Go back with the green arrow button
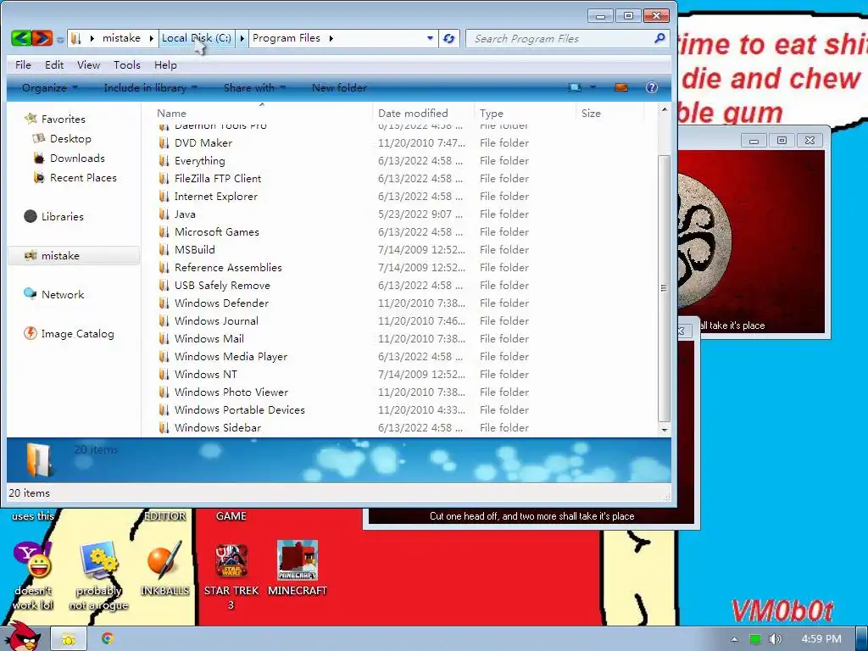868x651 pixels. (21, 38)
